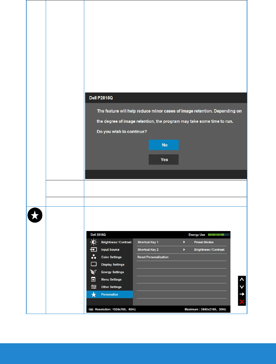Click Brightness / Contrast shortcut value
276x364 pixels.
(209, 249)
